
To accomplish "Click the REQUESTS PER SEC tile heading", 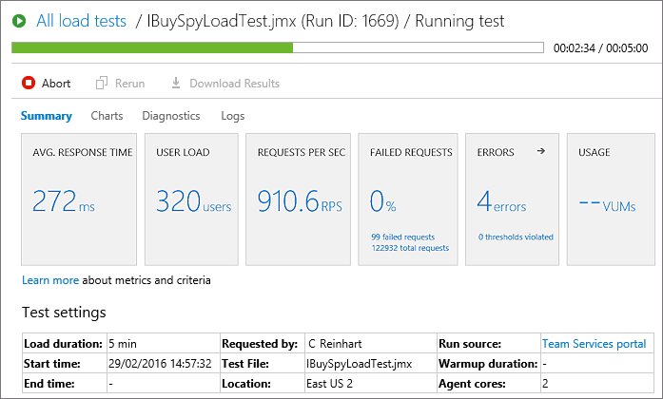I will [x=302, y=152].
